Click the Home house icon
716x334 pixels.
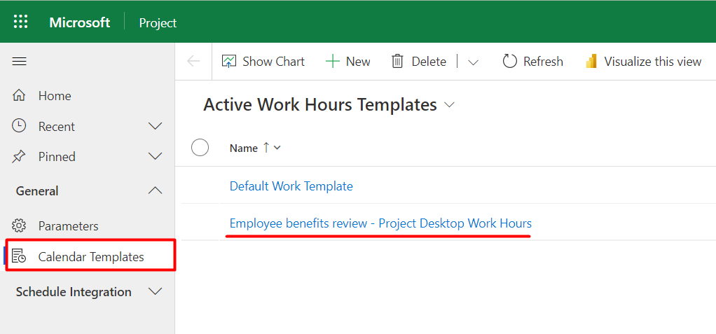19,96
